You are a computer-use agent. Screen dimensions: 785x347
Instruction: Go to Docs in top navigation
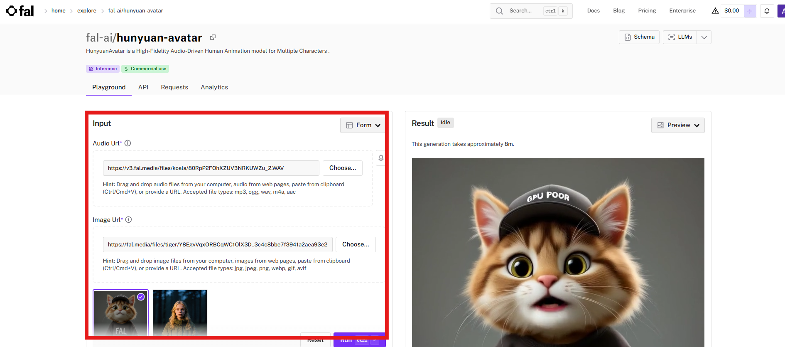(x=594, y=11)
